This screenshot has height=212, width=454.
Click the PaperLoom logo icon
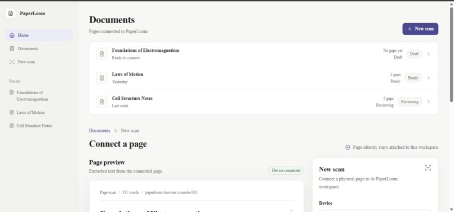pos(11,14)
